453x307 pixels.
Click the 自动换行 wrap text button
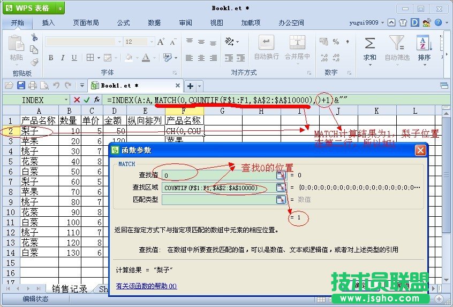click(x=266, y=48)
